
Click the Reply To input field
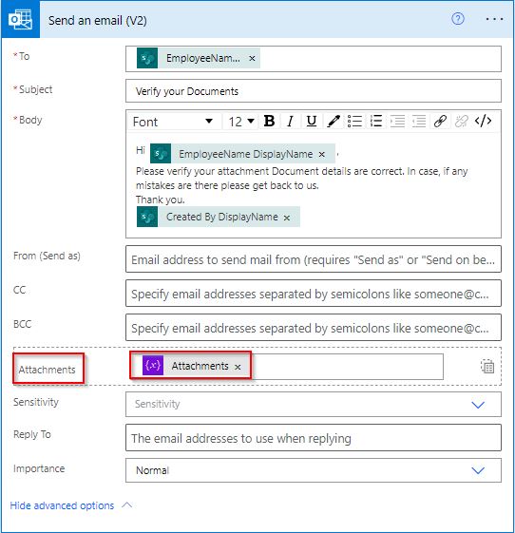pyautogui.click(x=313, y=438)
